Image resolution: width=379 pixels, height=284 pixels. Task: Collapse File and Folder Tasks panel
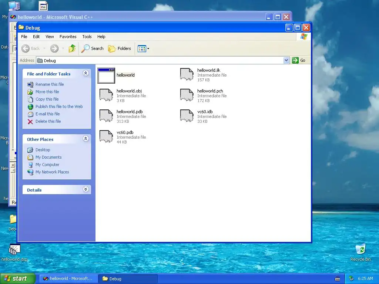(85, 73)
